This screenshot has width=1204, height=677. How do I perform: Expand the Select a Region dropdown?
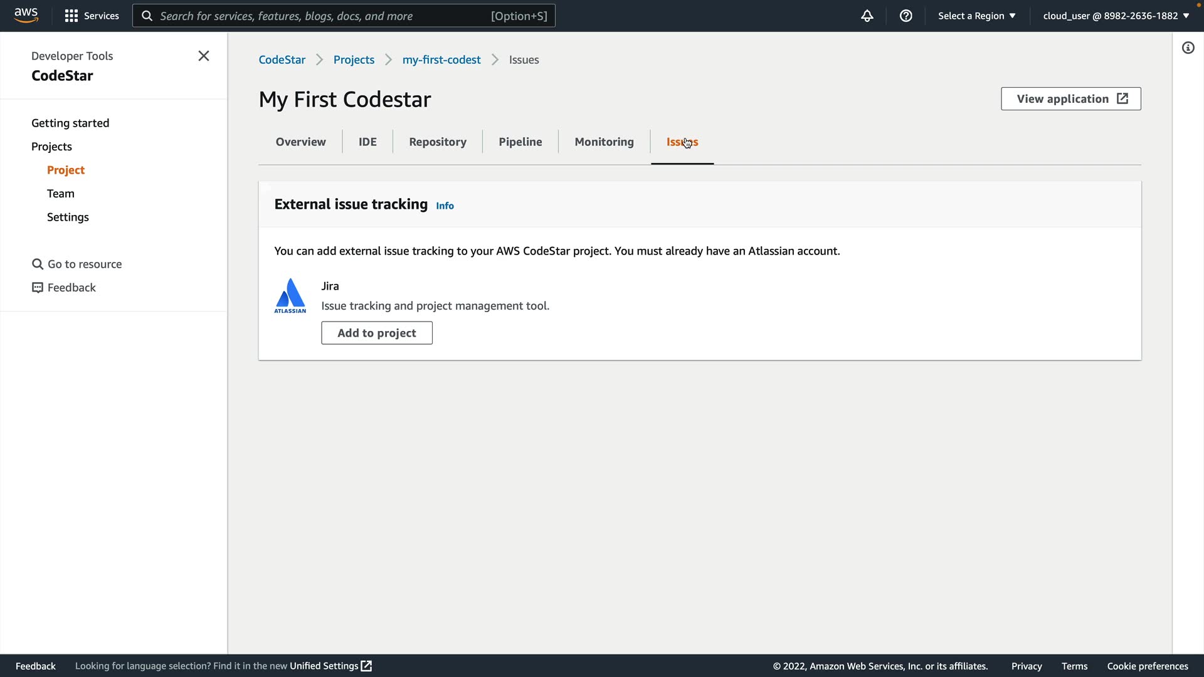click(976, 16)
